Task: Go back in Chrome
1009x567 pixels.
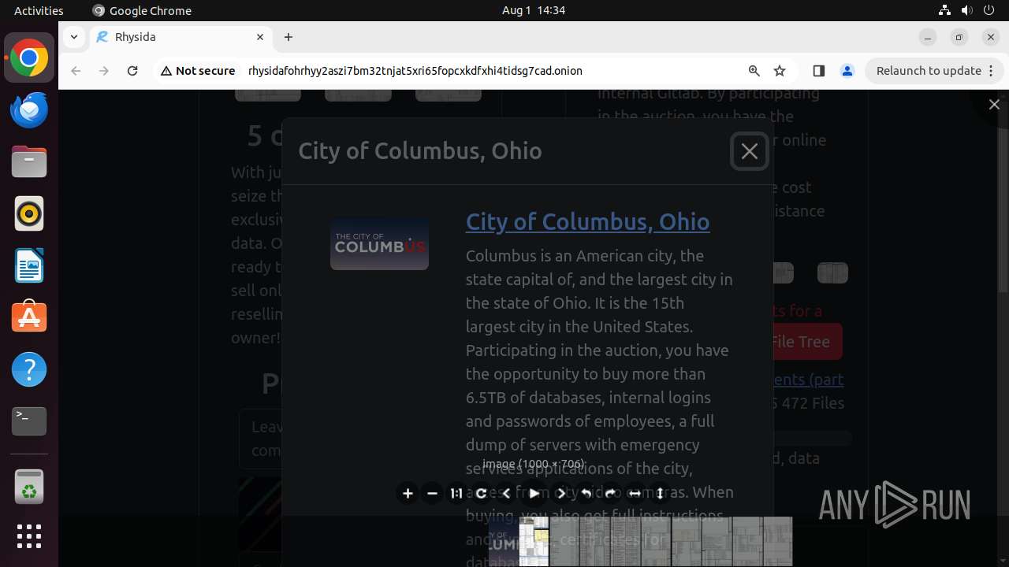Action: [x=76, y=71]
